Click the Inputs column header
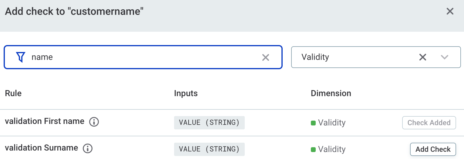Screen dimensions: 464x159 186,93
